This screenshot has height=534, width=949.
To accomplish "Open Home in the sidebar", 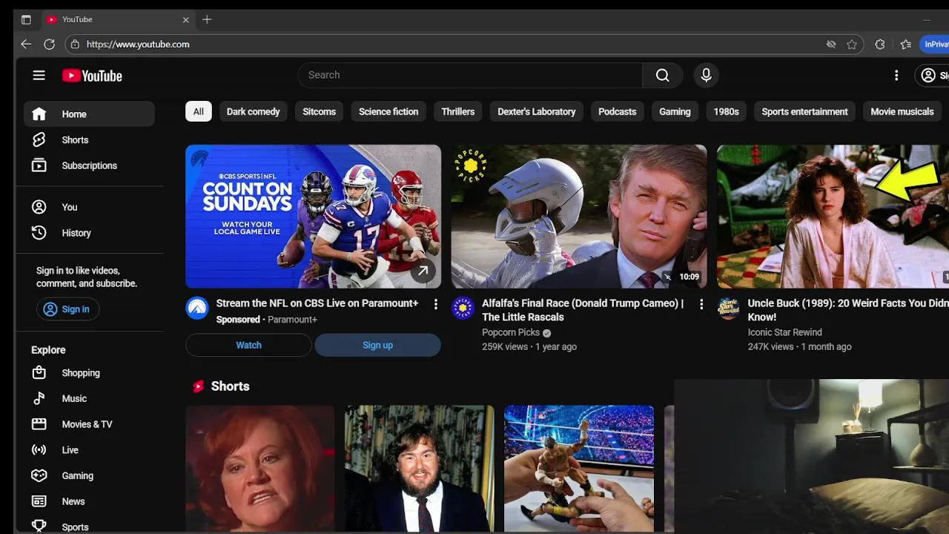I will coord(89,114).
